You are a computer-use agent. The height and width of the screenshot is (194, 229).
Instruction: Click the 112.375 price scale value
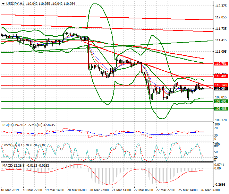[221, 6]
